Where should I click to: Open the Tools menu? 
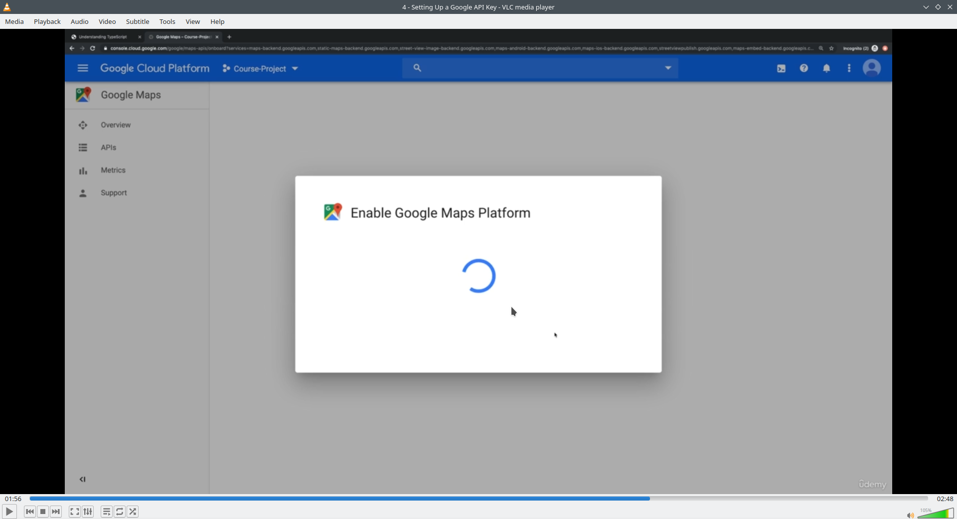(x=167, y=21)
